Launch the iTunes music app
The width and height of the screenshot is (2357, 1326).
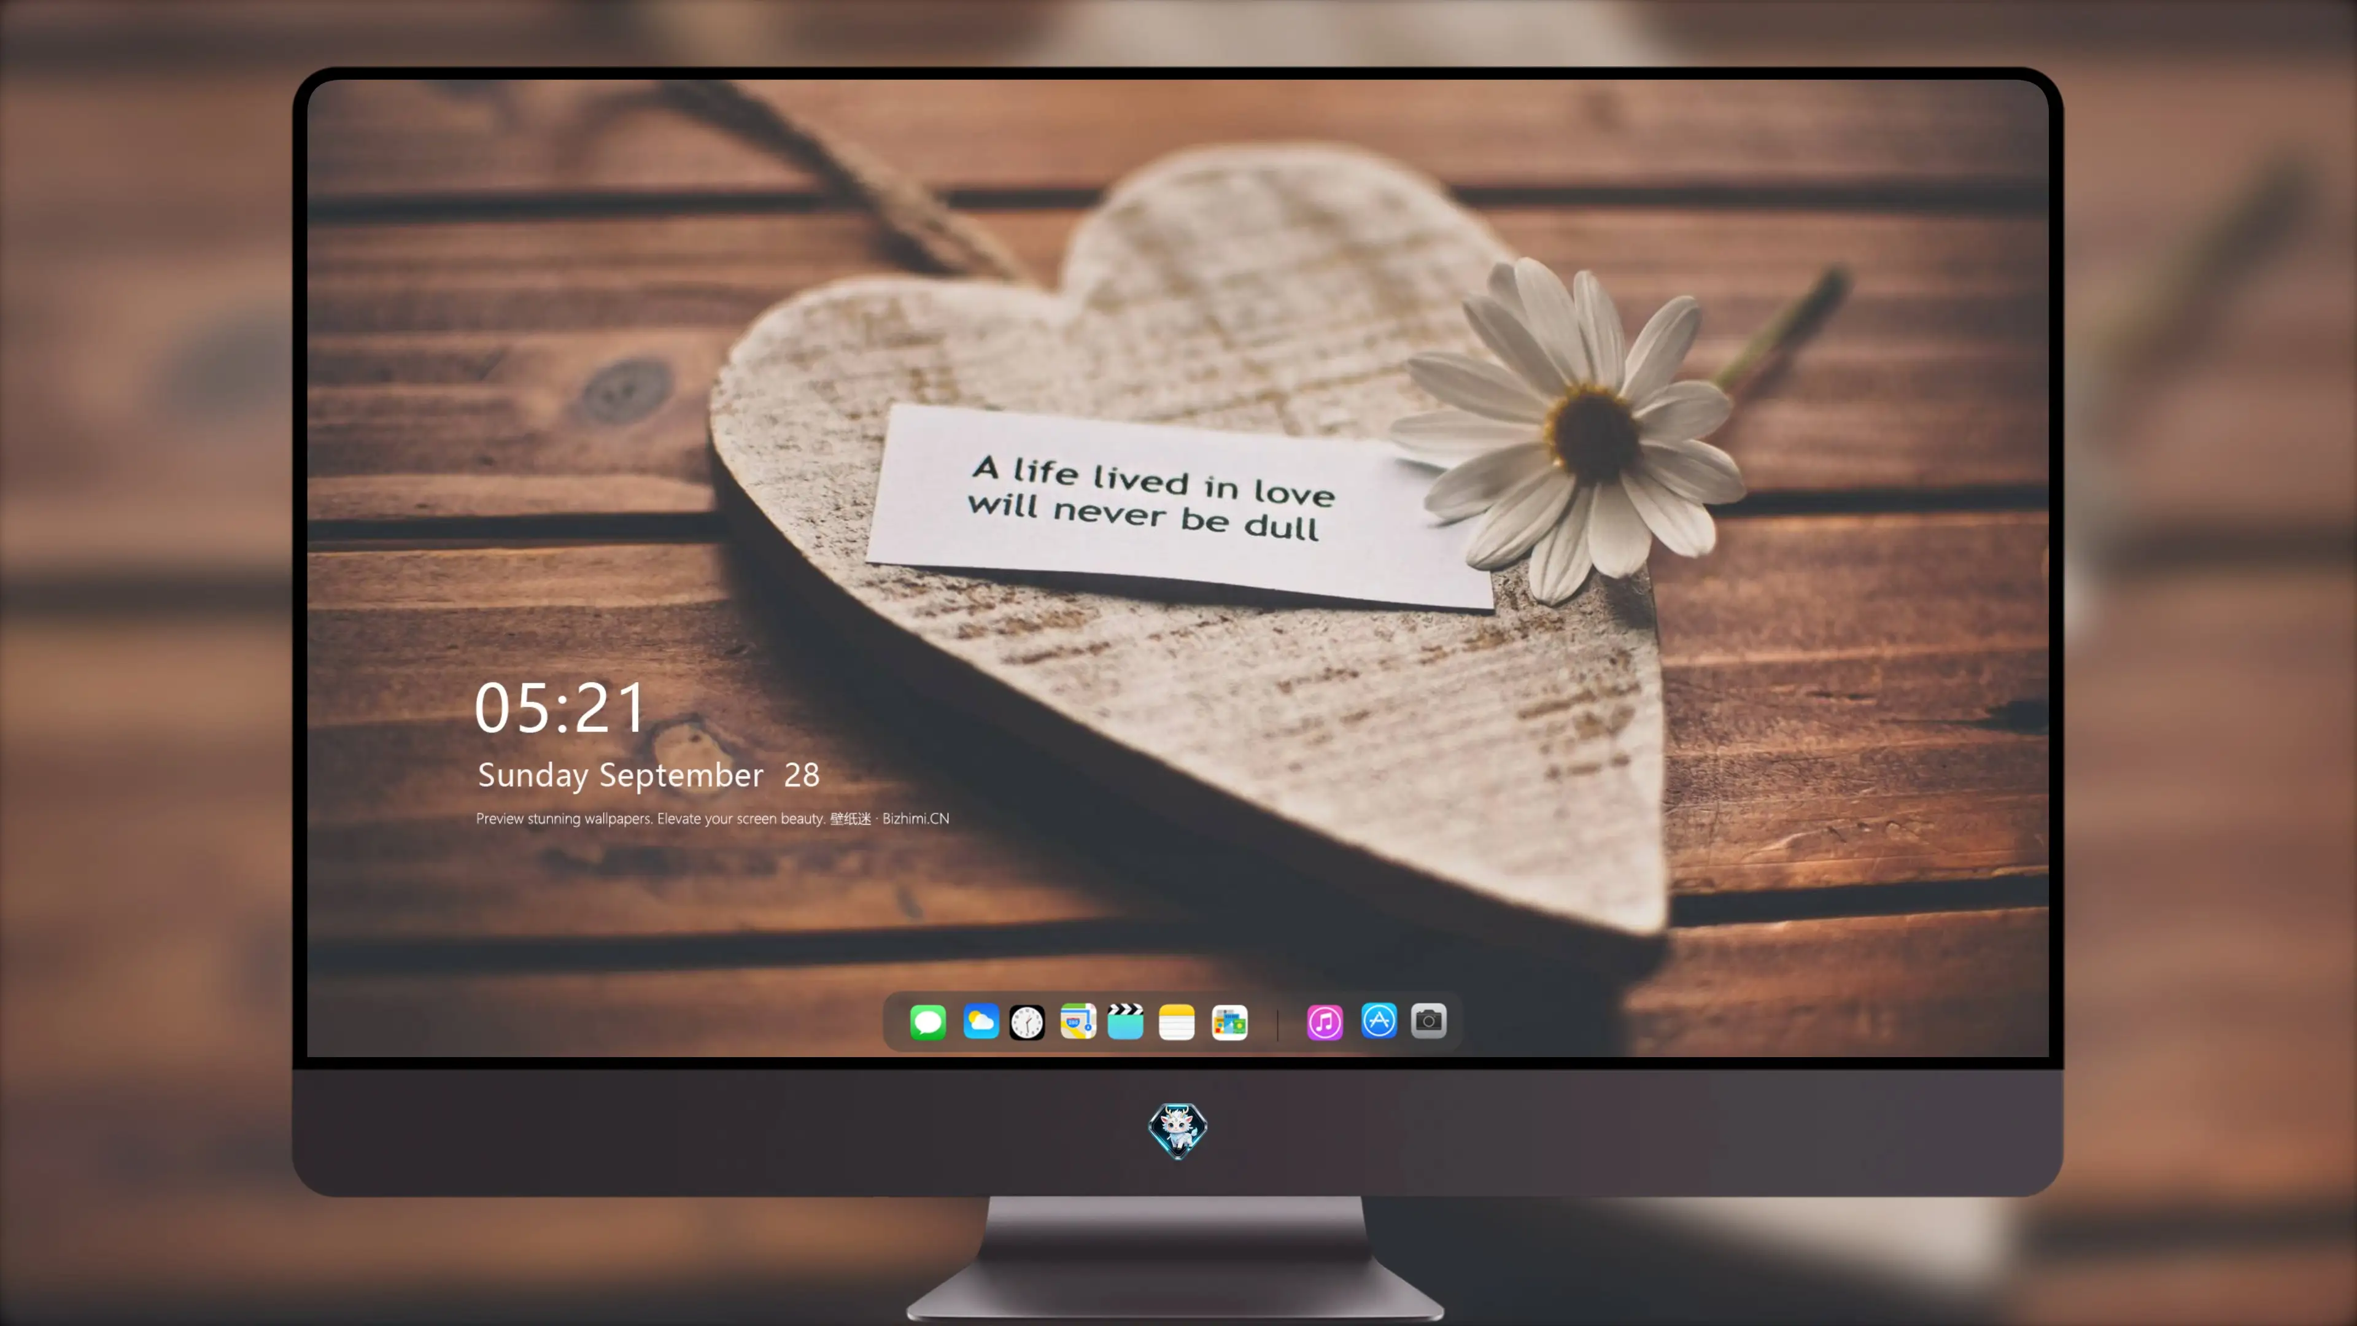[x=1325, y=1022]
